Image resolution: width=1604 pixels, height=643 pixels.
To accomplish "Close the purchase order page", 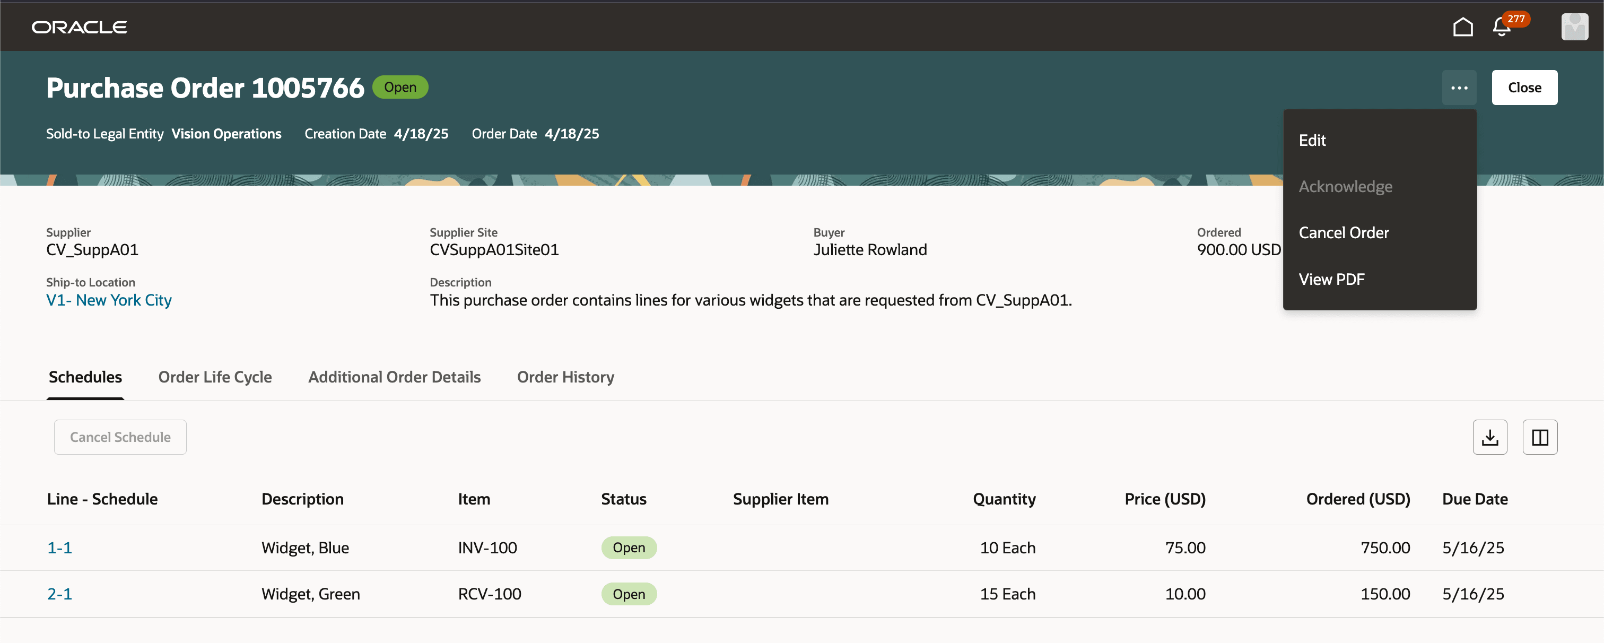I will 1524,87.
